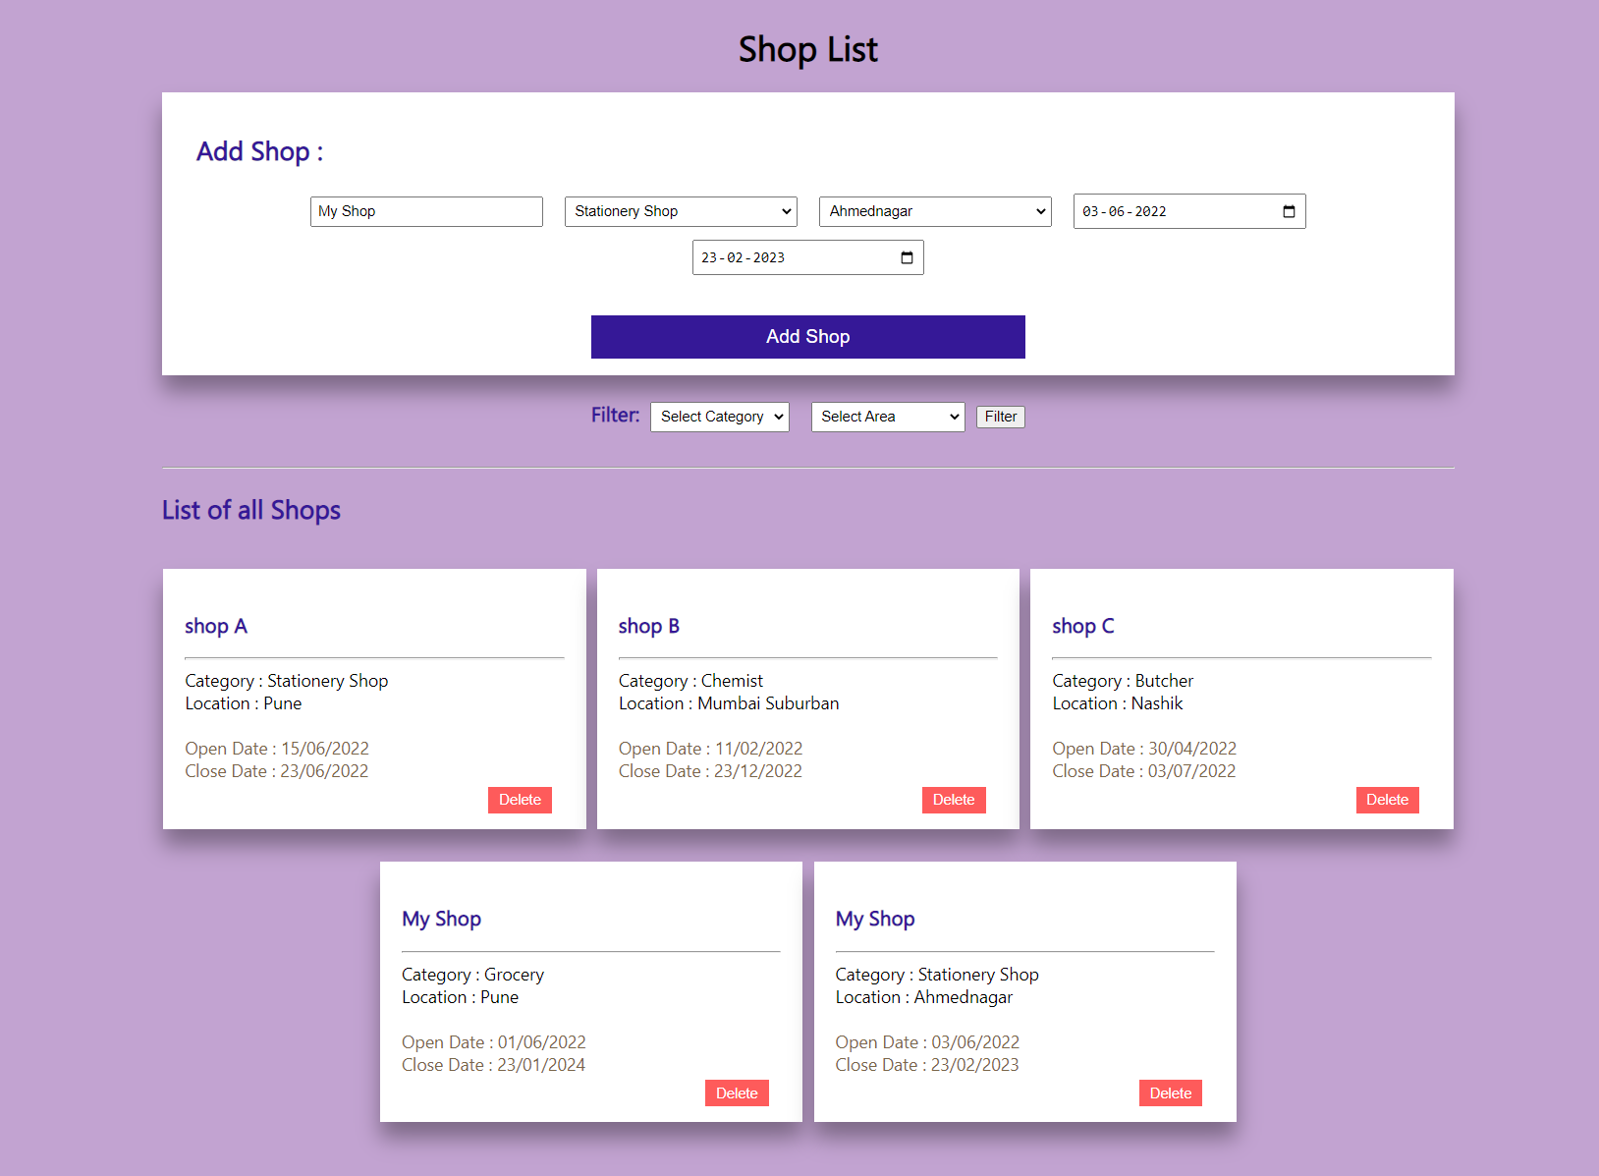The height and width of the screenshot is (1176, 1599).
Task: Click the close date field 23-02-2023
Action: pos(807,257)
